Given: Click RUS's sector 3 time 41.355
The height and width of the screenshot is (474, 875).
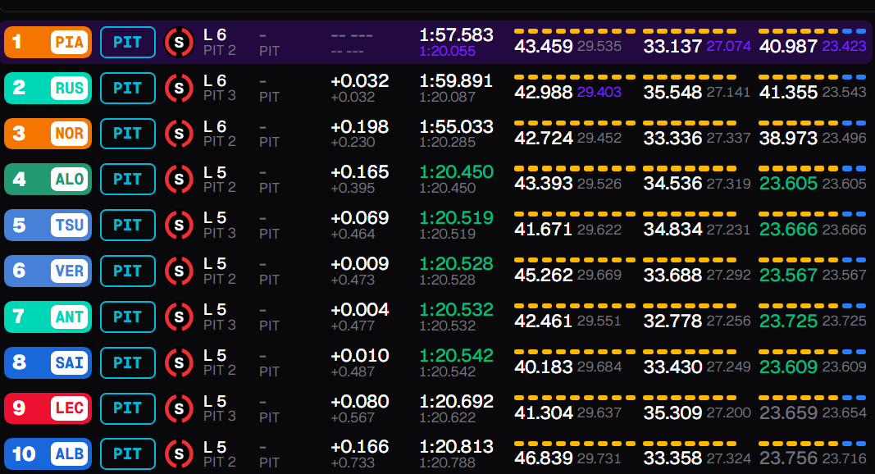Looking at the screenshot, I should (789, 92).
